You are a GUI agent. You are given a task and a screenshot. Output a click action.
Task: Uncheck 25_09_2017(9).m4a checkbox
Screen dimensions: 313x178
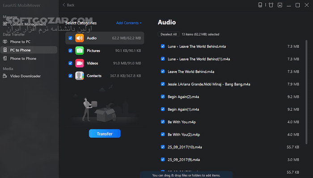163,159
